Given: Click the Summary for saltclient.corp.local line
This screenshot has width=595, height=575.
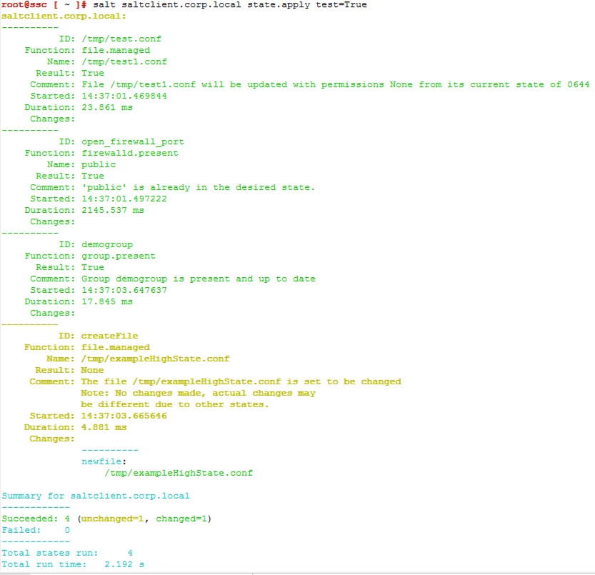Looking at the screenshot, I should 96,496.
